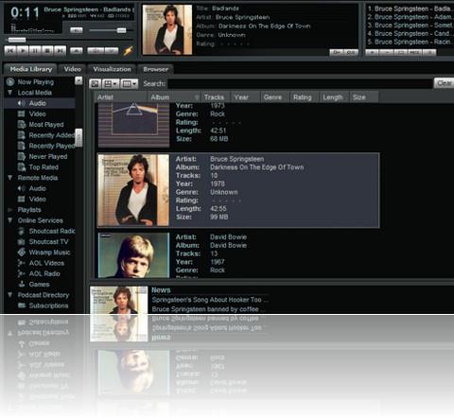Stop playback
The height and width of the screenshot is (418, 454).
tap(47, 50)
